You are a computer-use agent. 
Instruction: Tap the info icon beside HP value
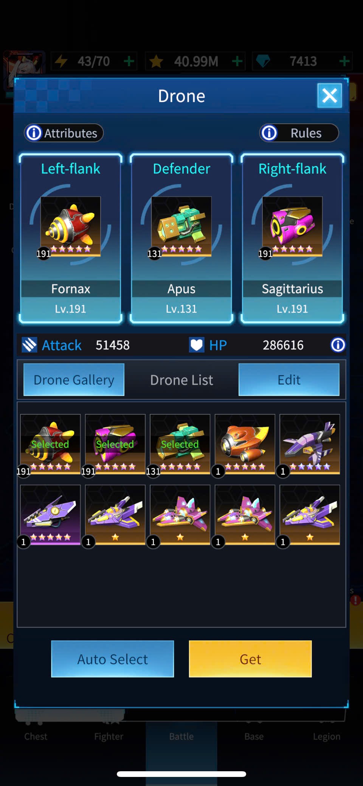(x=338, y=345)
